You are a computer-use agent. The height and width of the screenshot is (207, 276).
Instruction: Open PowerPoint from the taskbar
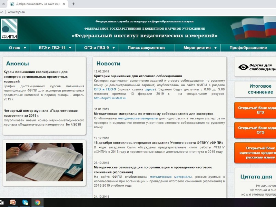(x=12, y=203)
